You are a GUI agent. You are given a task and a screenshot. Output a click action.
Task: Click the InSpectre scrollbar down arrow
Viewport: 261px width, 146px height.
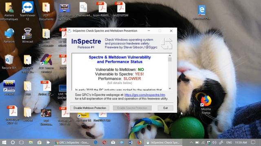[x=170, y=88]
